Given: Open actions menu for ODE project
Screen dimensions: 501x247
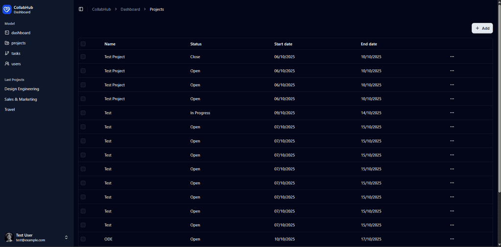Looking at the screenshot, I should [x=452, y=239].
